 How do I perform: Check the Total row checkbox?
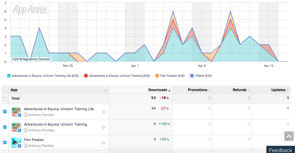pyautogui.click(x=5, y=99)
